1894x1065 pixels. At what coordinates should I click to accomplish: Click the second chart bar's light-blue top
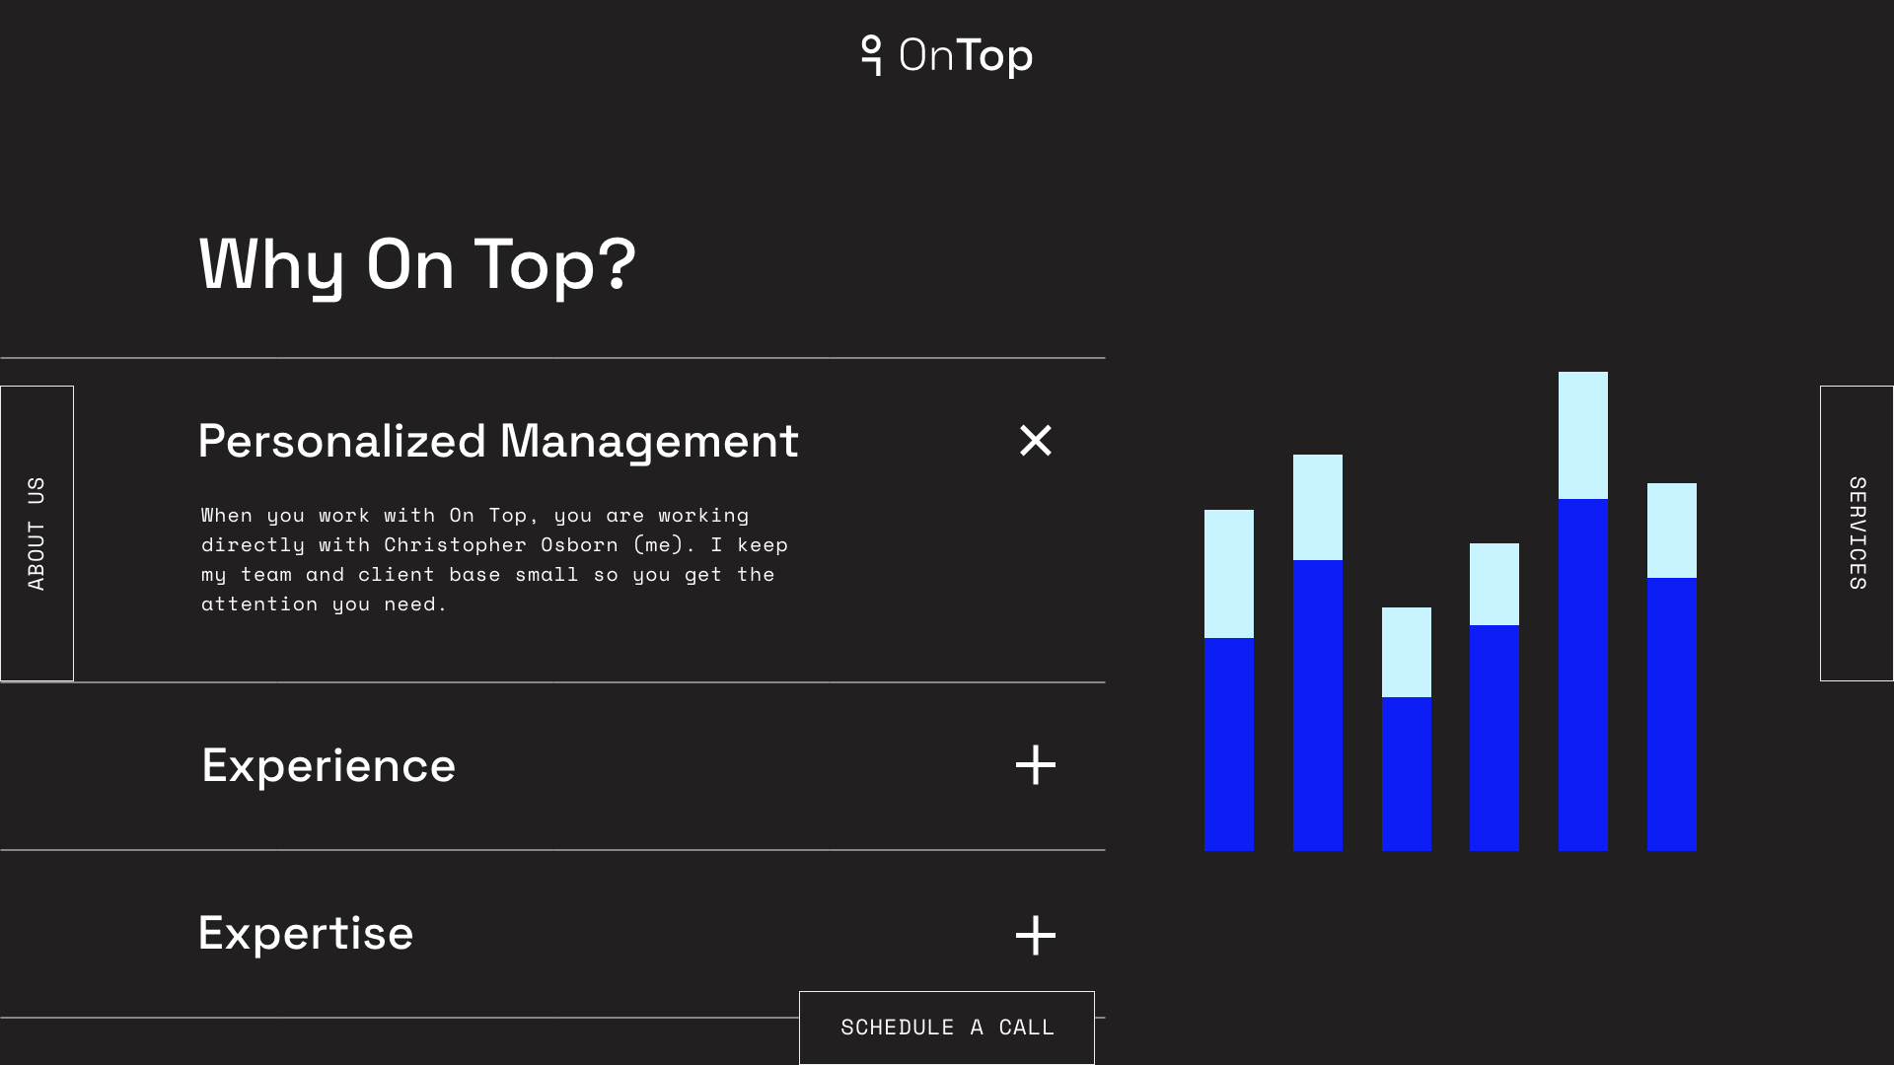[x=1317, y=507]
